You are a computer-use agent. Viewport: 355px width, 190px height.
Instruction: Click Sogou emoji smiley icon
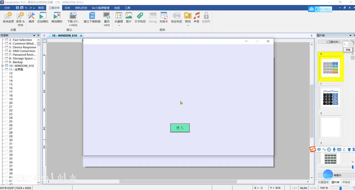(x=329, y=150)
